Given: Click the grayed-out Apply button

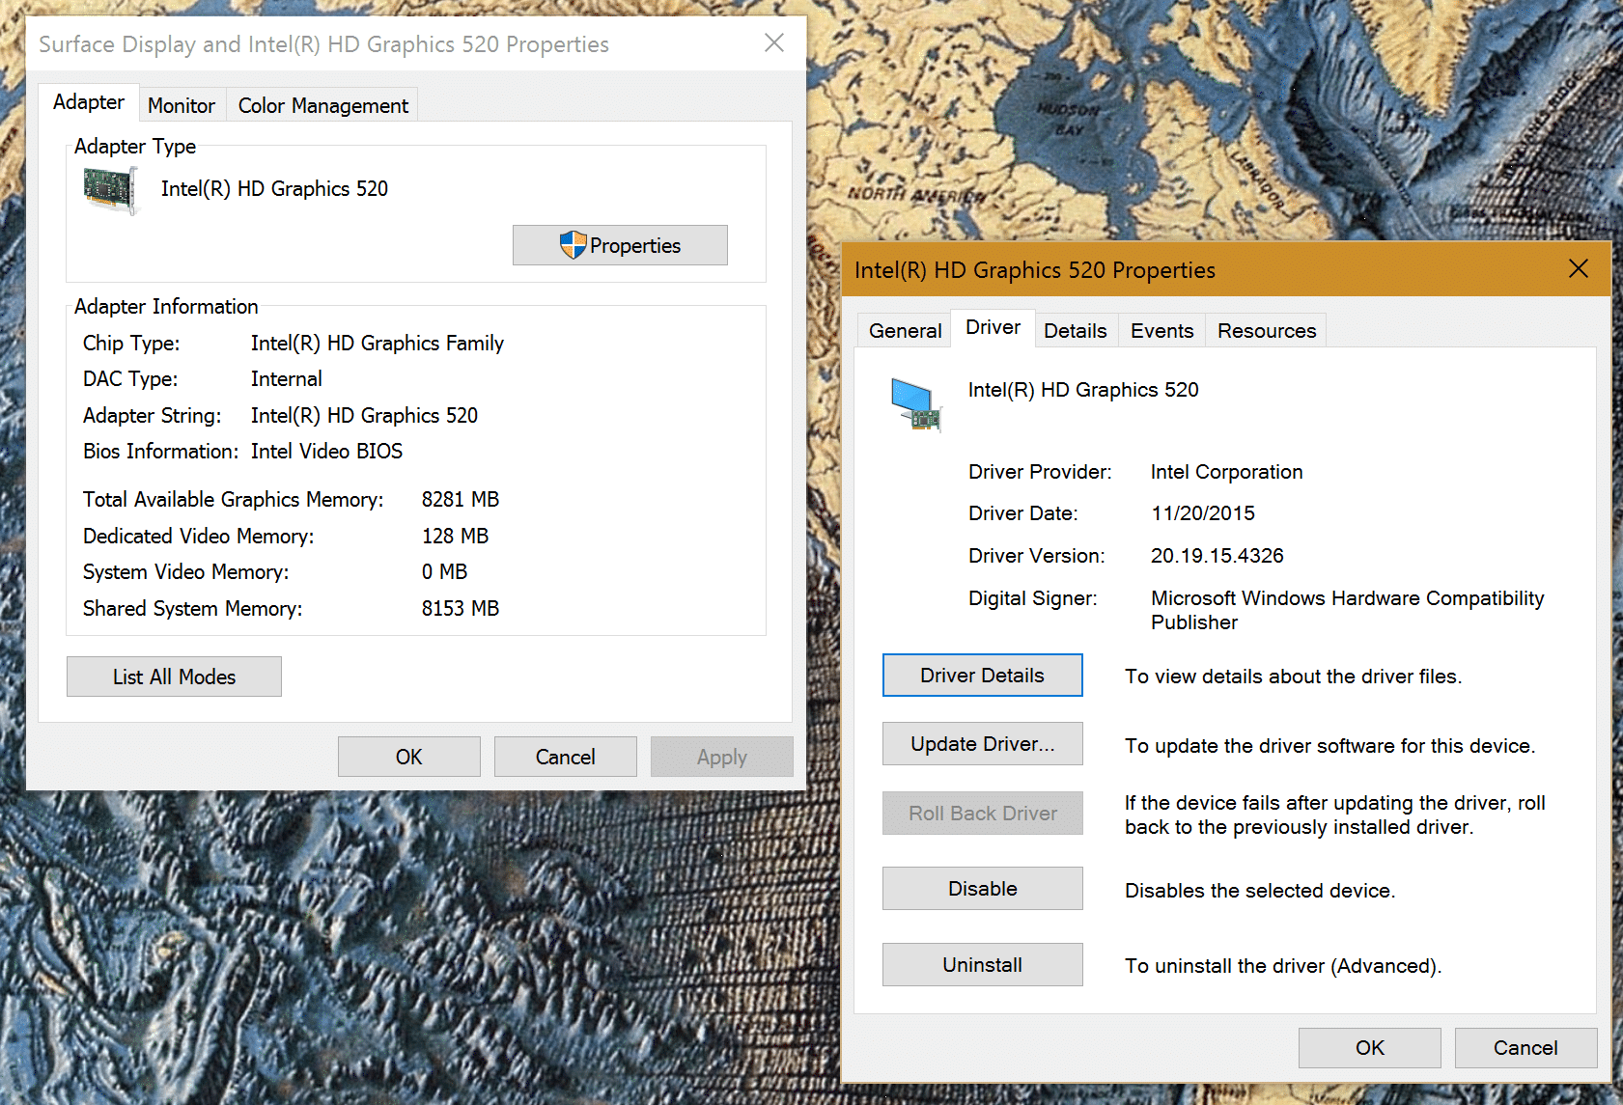Looking at the screenshot, I should pyautogui.click(x=722, y=757).
